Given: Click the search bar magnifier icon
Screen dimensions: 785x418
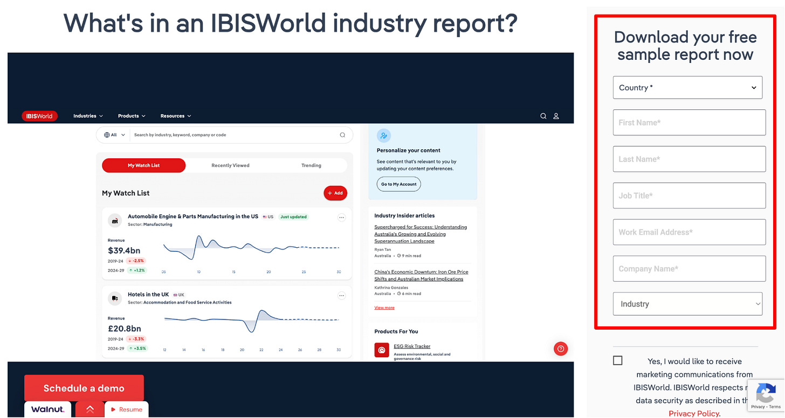Looking at the screenshot, I should 342,135.
